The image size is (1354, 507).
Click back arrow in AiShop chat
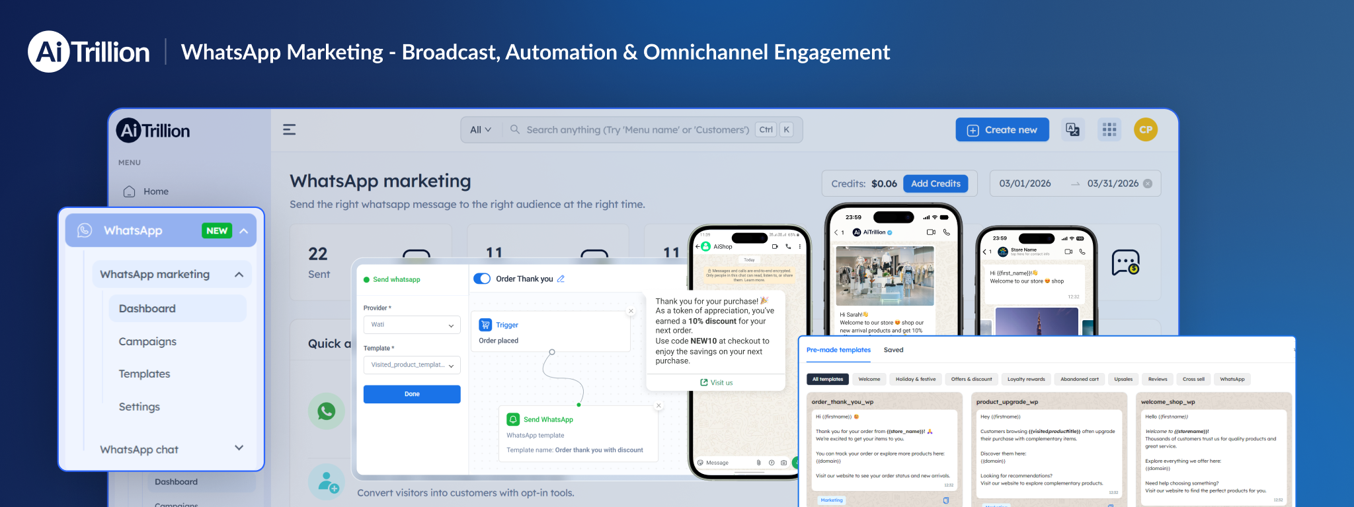coord(697,246)
